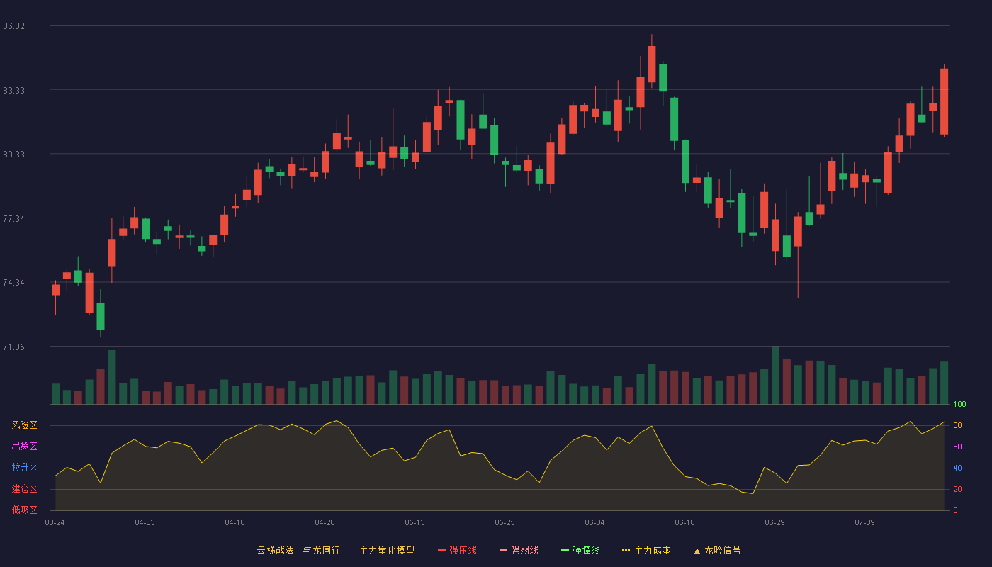Click the 05-13 date axis label

click(415, 522)
